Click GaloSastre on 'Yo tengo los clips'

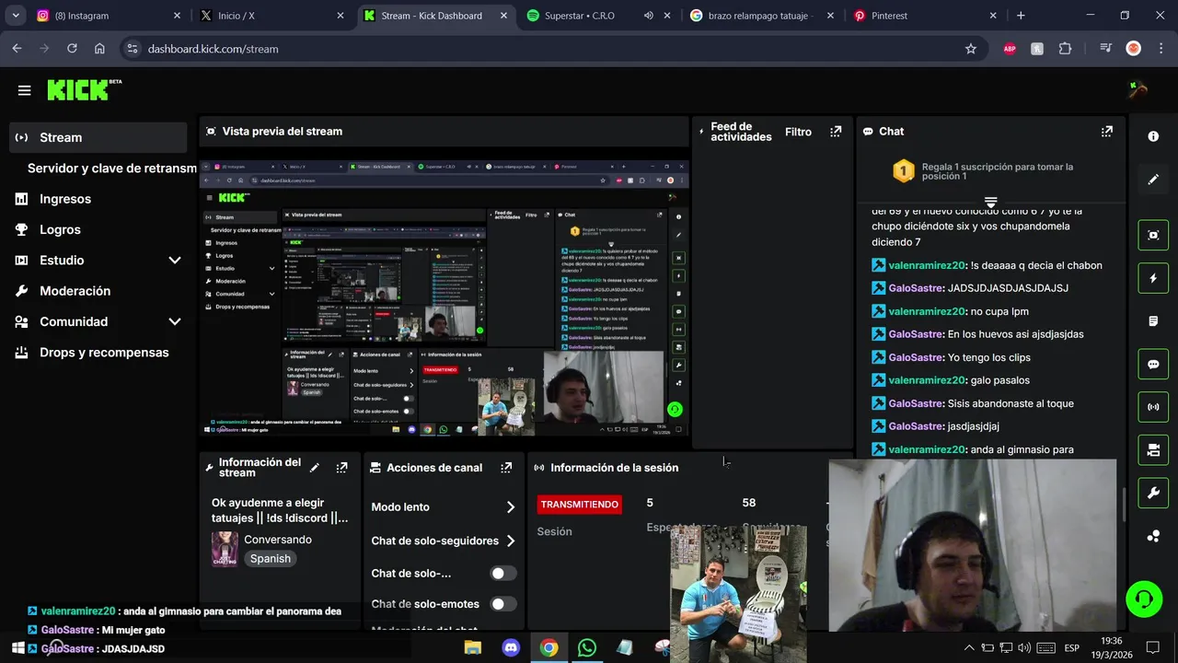pyautogui.click(x=916, y=357)
